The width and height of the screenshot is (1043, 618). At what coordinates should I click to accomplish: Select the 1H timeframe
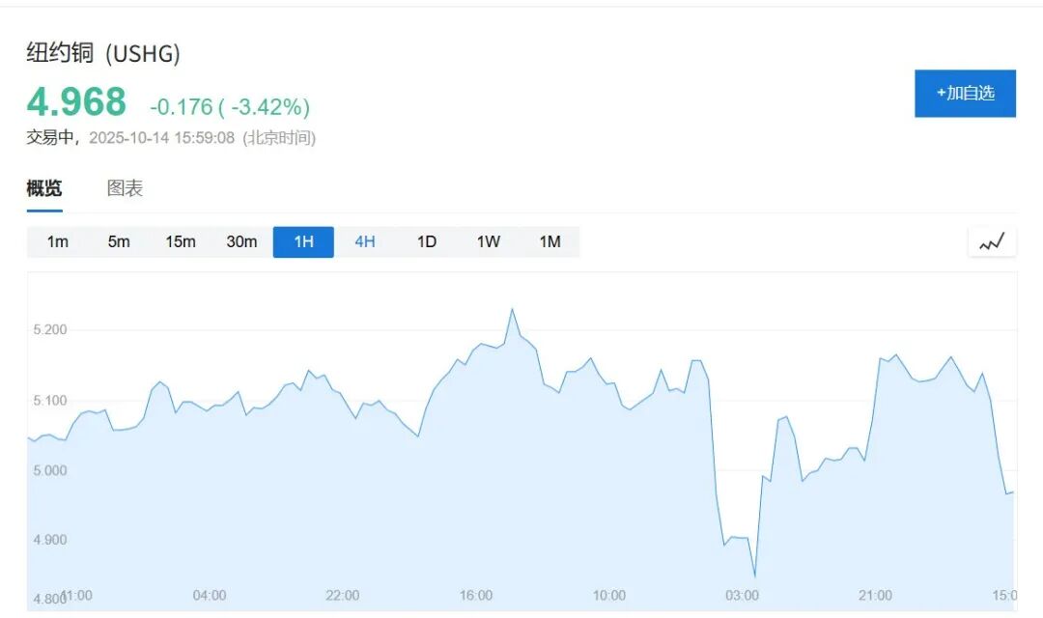tap(303, 242)
